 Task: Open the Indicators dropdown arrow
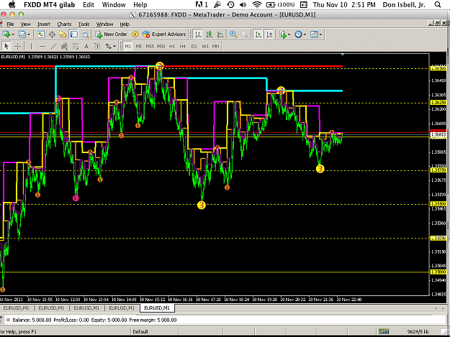tap(289, 34)
